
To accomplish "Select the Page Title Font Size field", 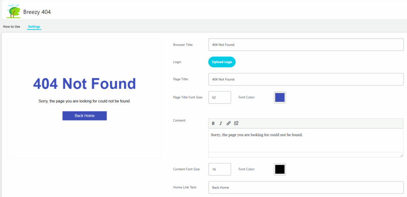I will (219, 98).
